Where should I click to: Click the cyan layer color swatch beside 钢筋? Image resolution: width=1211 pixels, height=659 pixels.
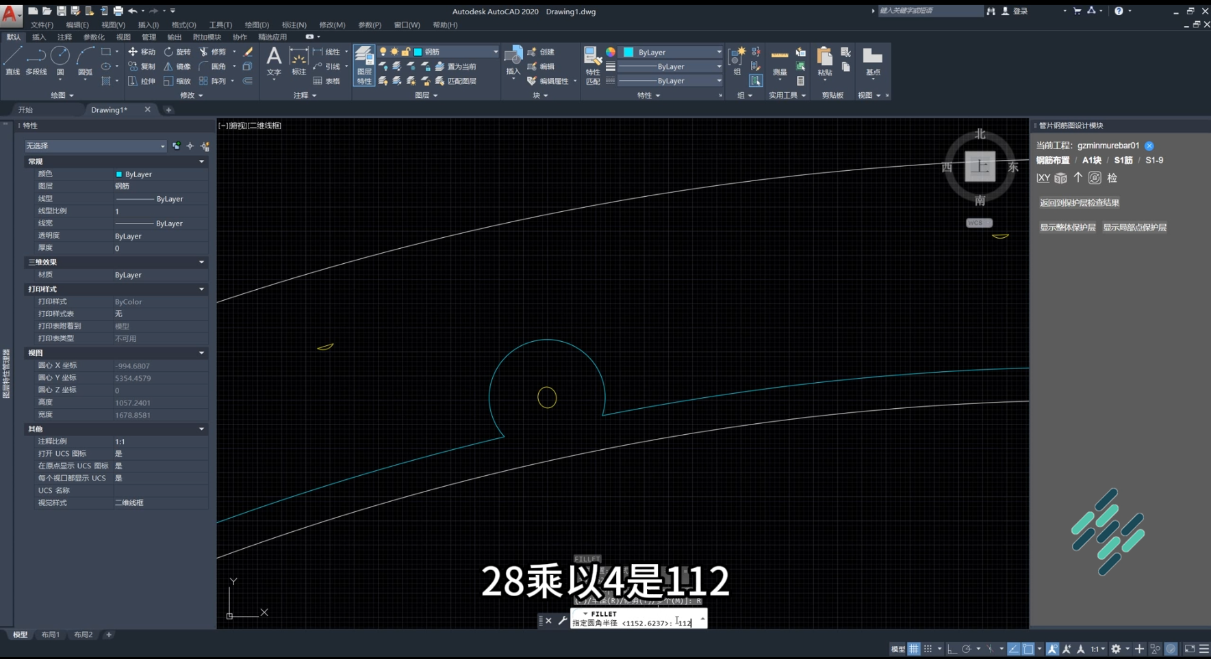418,52
